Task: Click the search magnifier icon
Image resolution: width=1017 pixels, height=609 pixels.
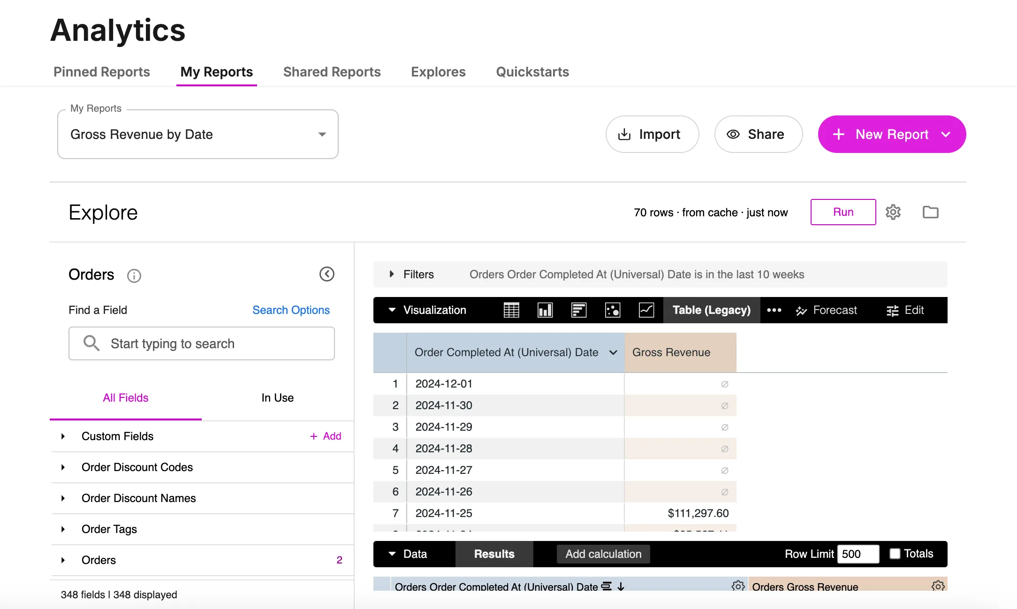Action: [x=91, y=343]
